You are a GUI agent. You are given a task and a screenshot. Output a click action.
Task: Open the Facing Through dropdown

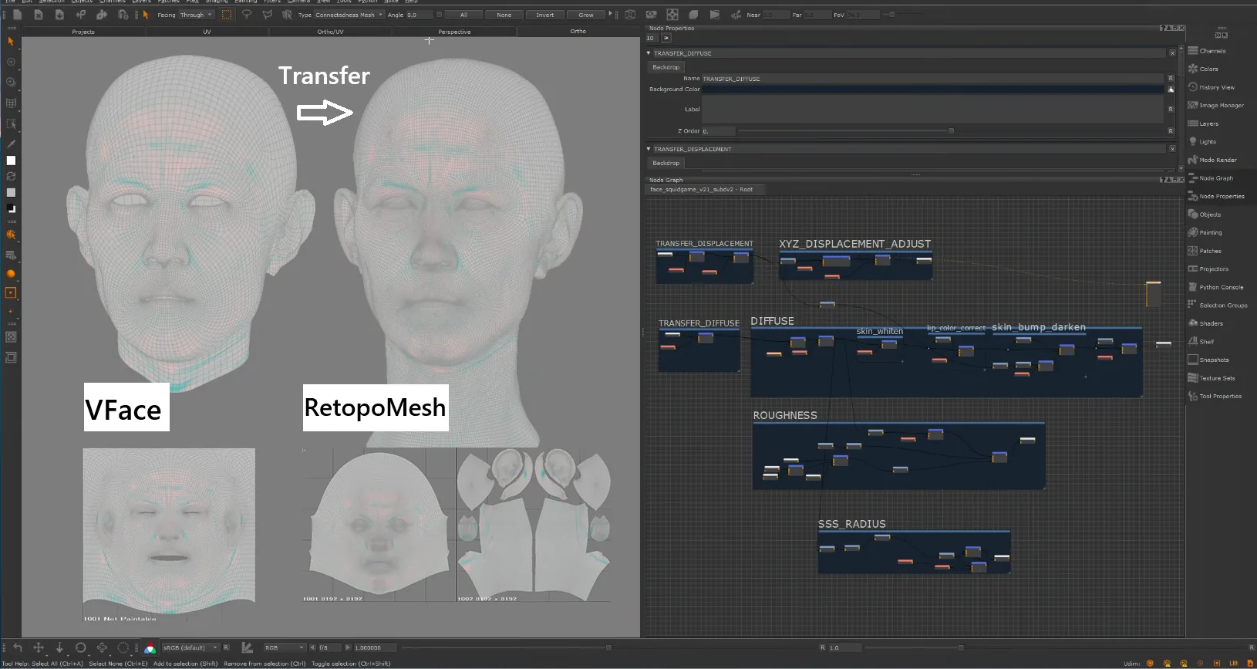click(196, 15)
